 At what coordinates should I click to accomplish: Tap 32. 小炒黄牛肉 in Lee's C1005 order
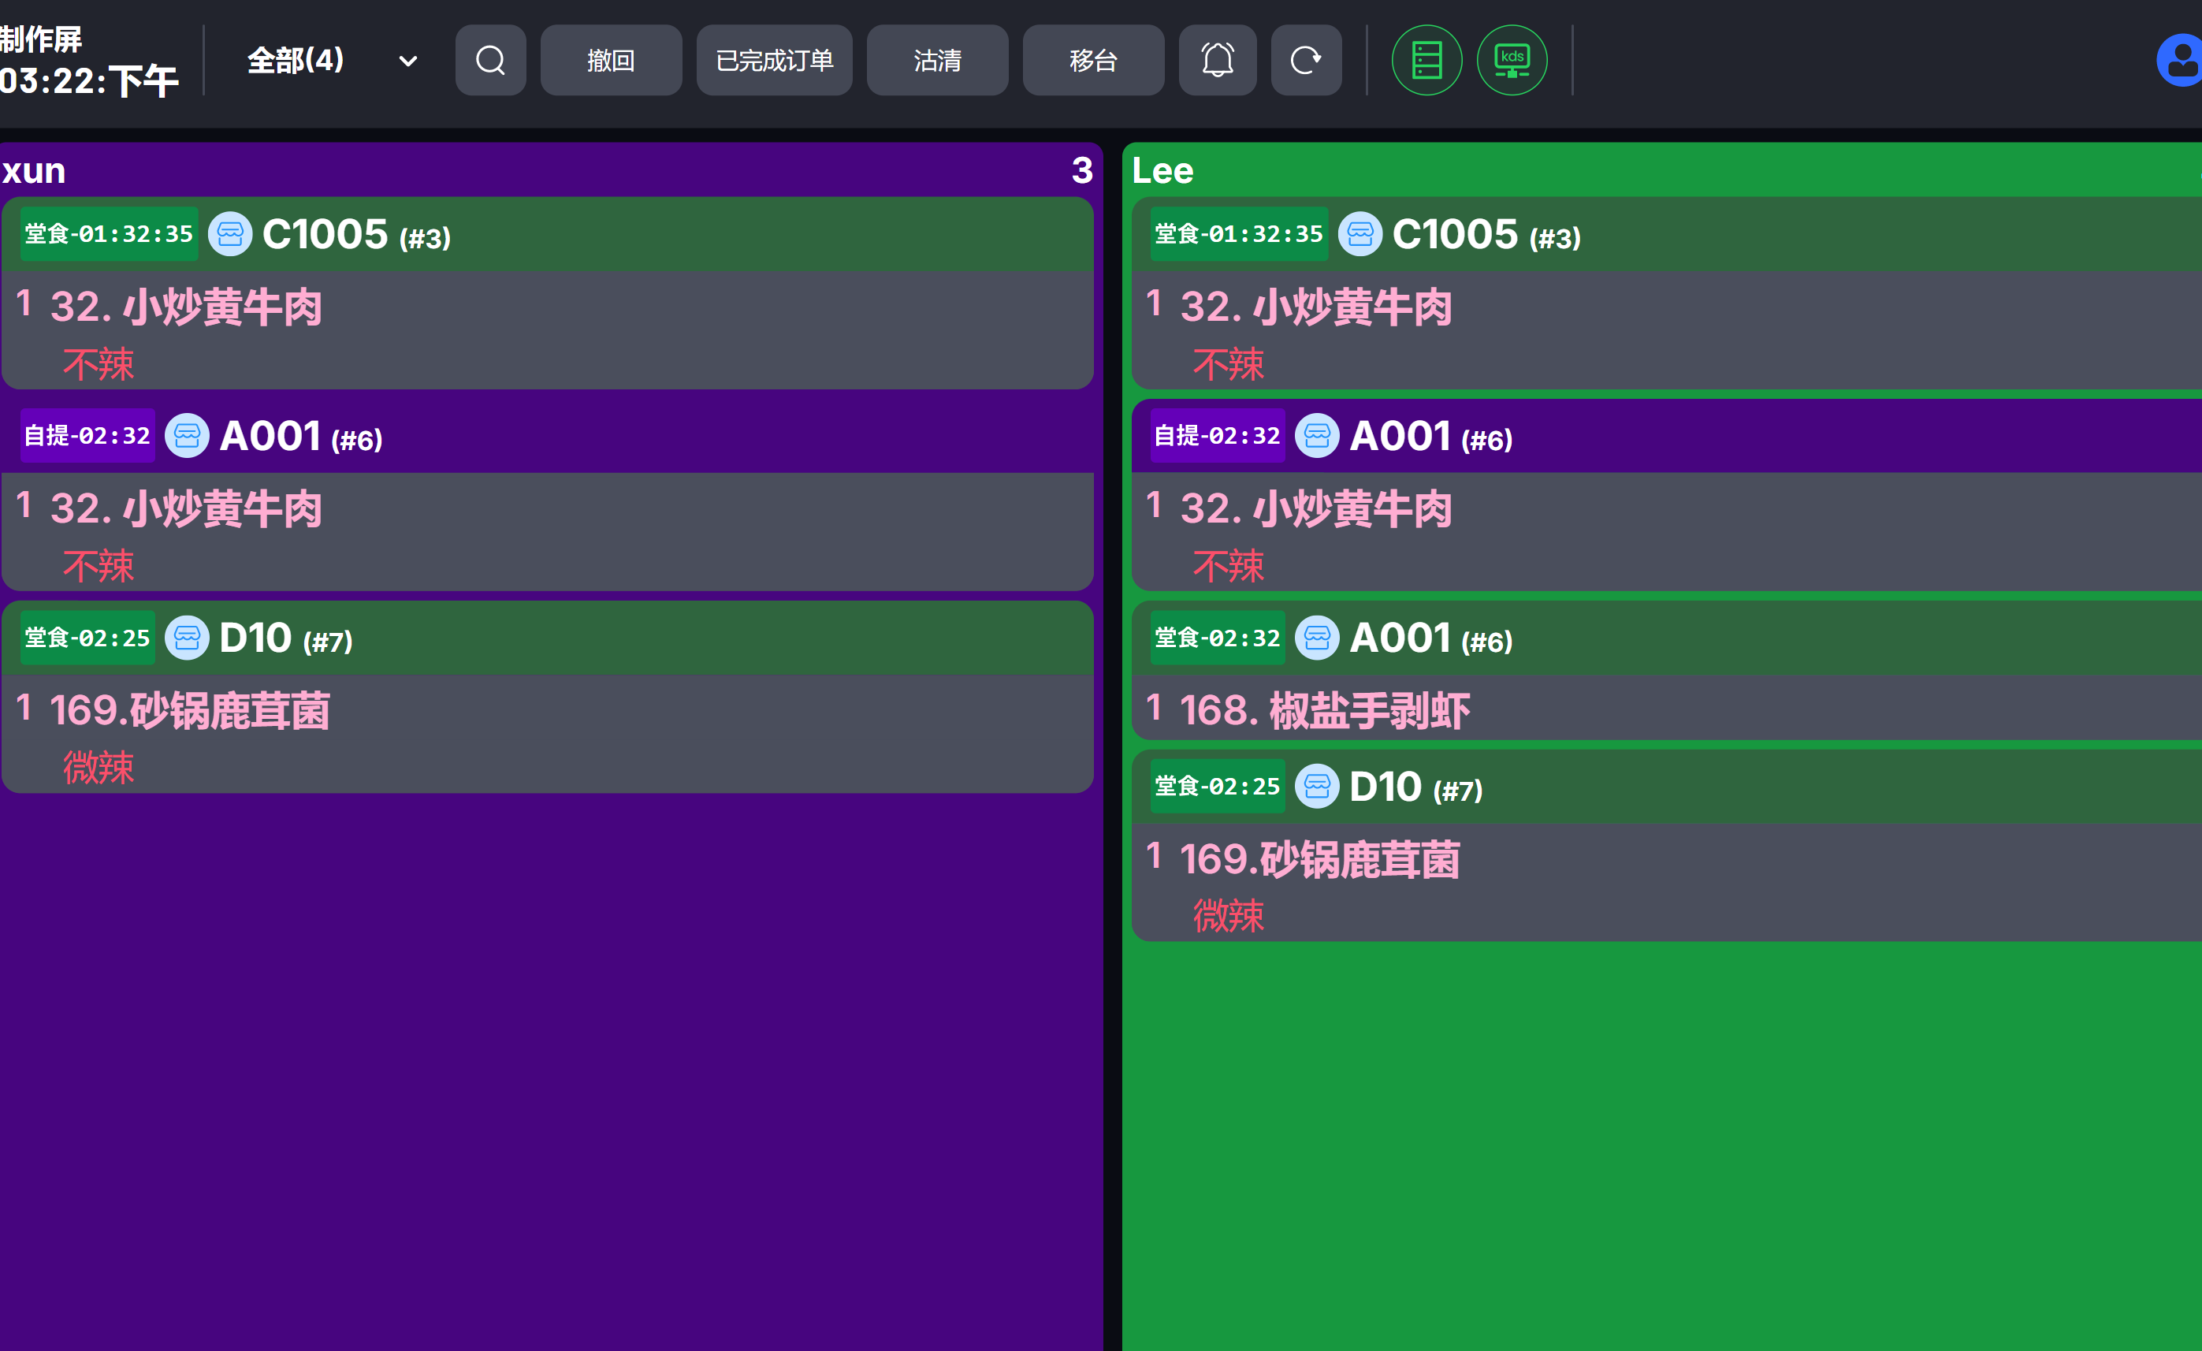tap(1315, 307)
